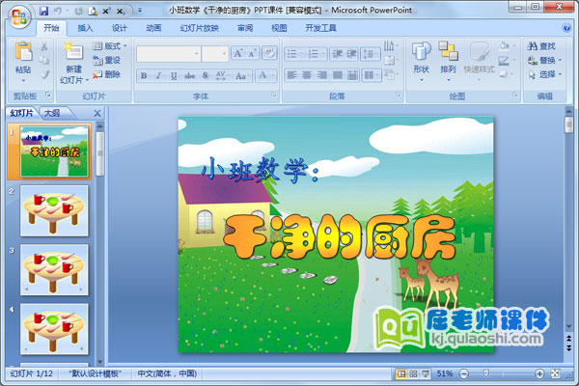Click Delete (删除) slide button

coord(107,74)
